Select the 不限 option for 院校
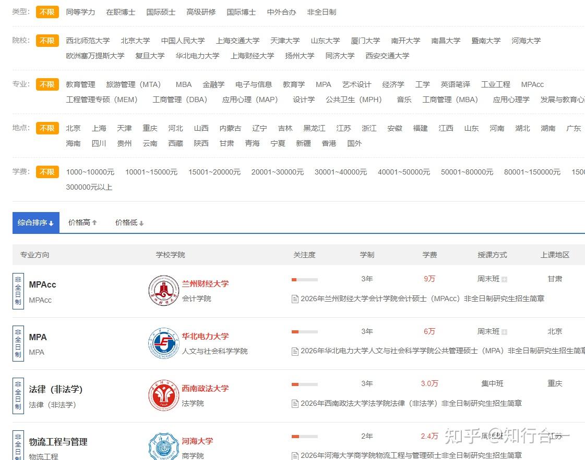585x460 pixels. pos(47,41)
